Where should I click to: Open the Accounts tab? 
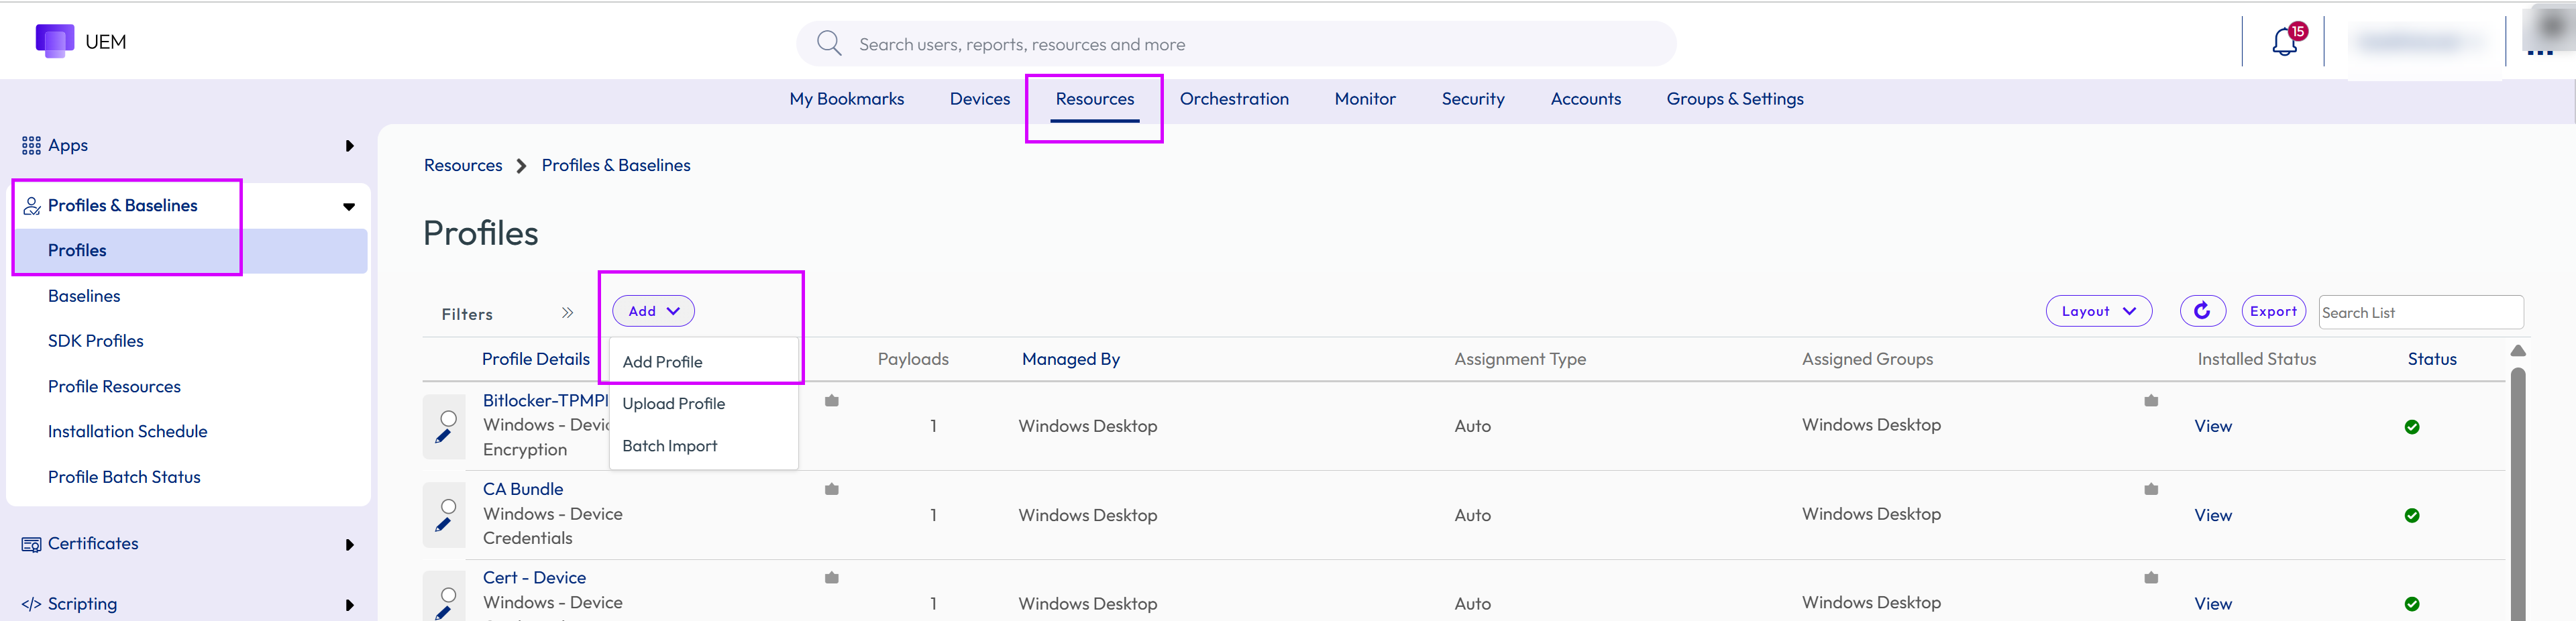pos(1585,99)
